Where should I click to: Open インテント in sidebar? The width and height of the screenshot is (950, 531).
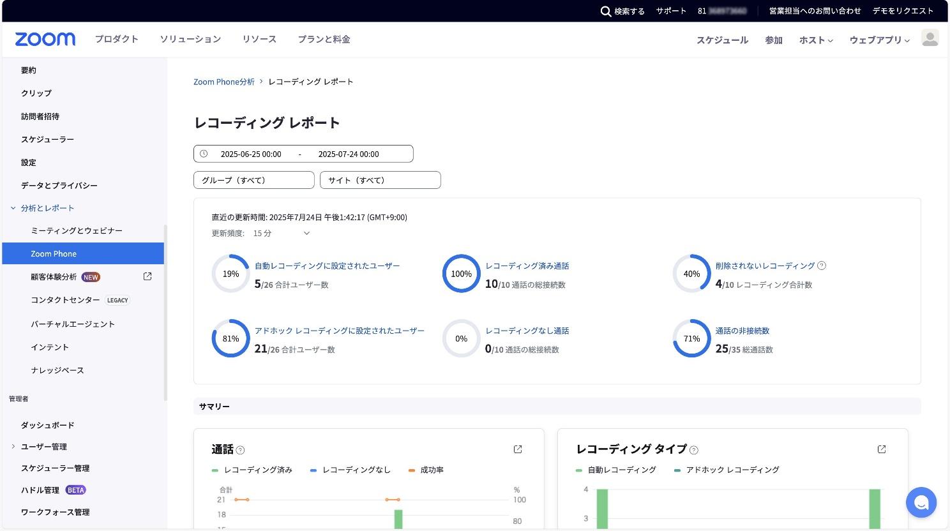[50, 347]
